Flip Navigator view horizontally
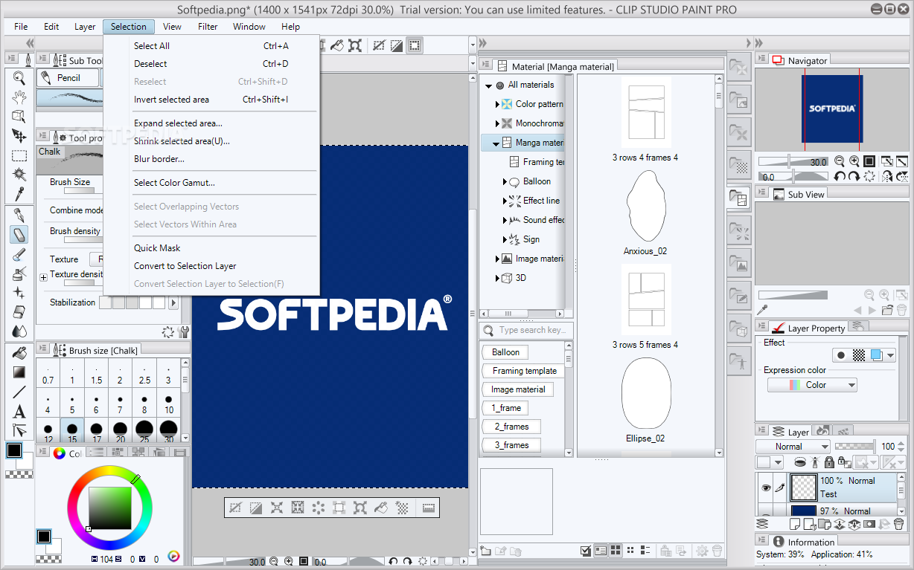 [886, 177]
